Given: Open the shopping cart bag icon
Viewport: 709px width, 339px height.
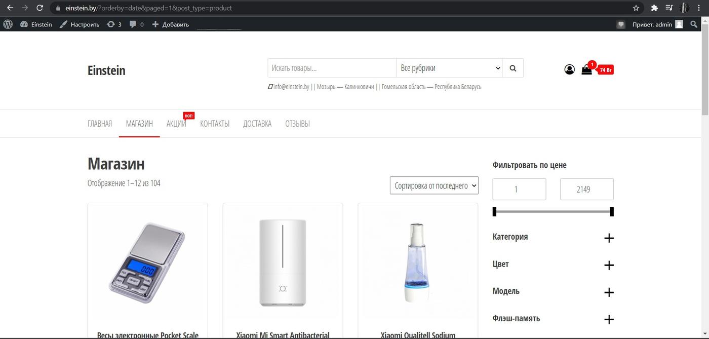Looking at the screenshot, I should coord(586,70).
